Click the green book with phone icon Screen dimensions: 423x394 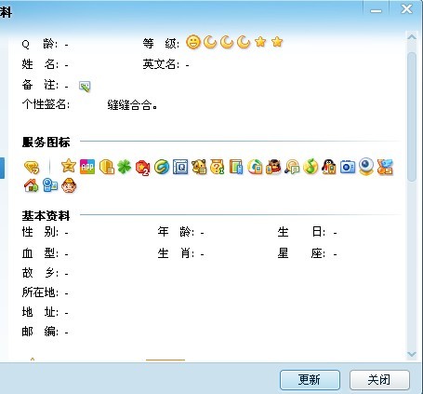[236, 167]
